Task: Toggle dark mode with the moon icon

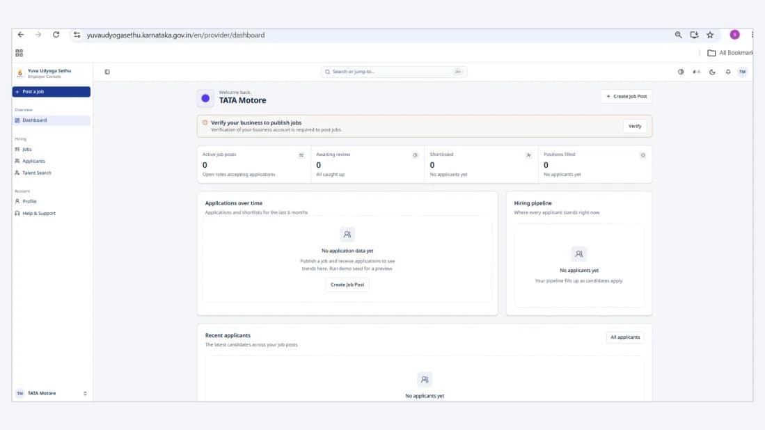Action: [x=712, y=72]
